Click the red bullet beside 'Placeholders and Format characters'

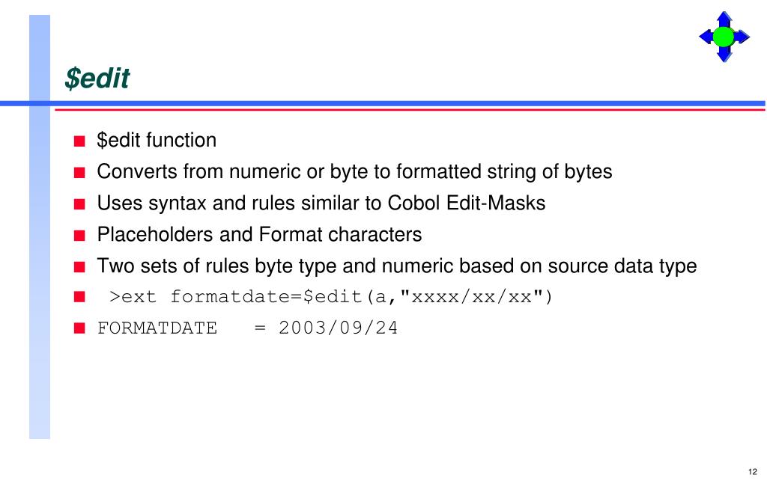(79, 236)
